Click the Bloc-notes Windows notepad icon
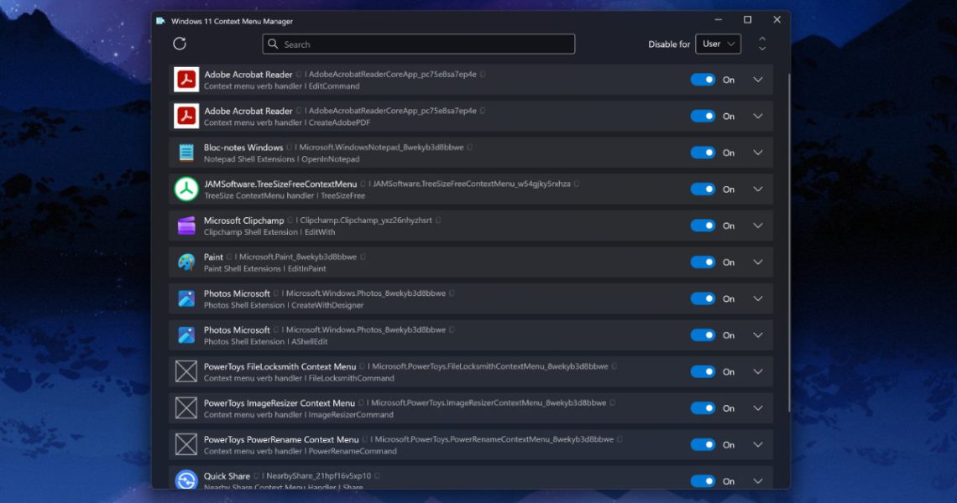The image size is (957, 503). [x=186, y=153]
